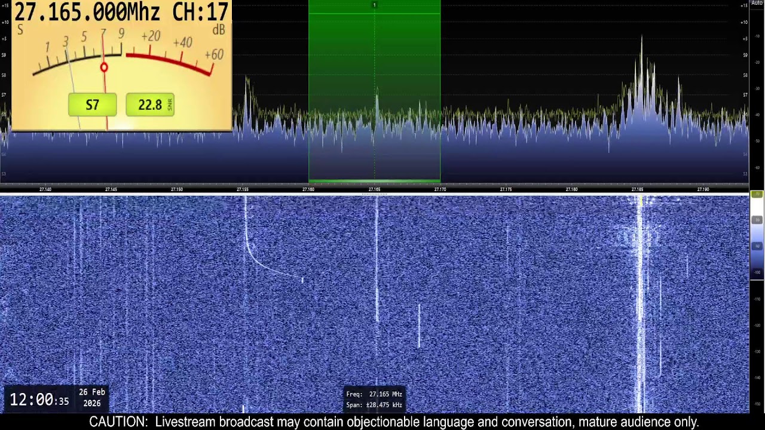Tune to the 27.170 frequency label

[x=440, y=189]
